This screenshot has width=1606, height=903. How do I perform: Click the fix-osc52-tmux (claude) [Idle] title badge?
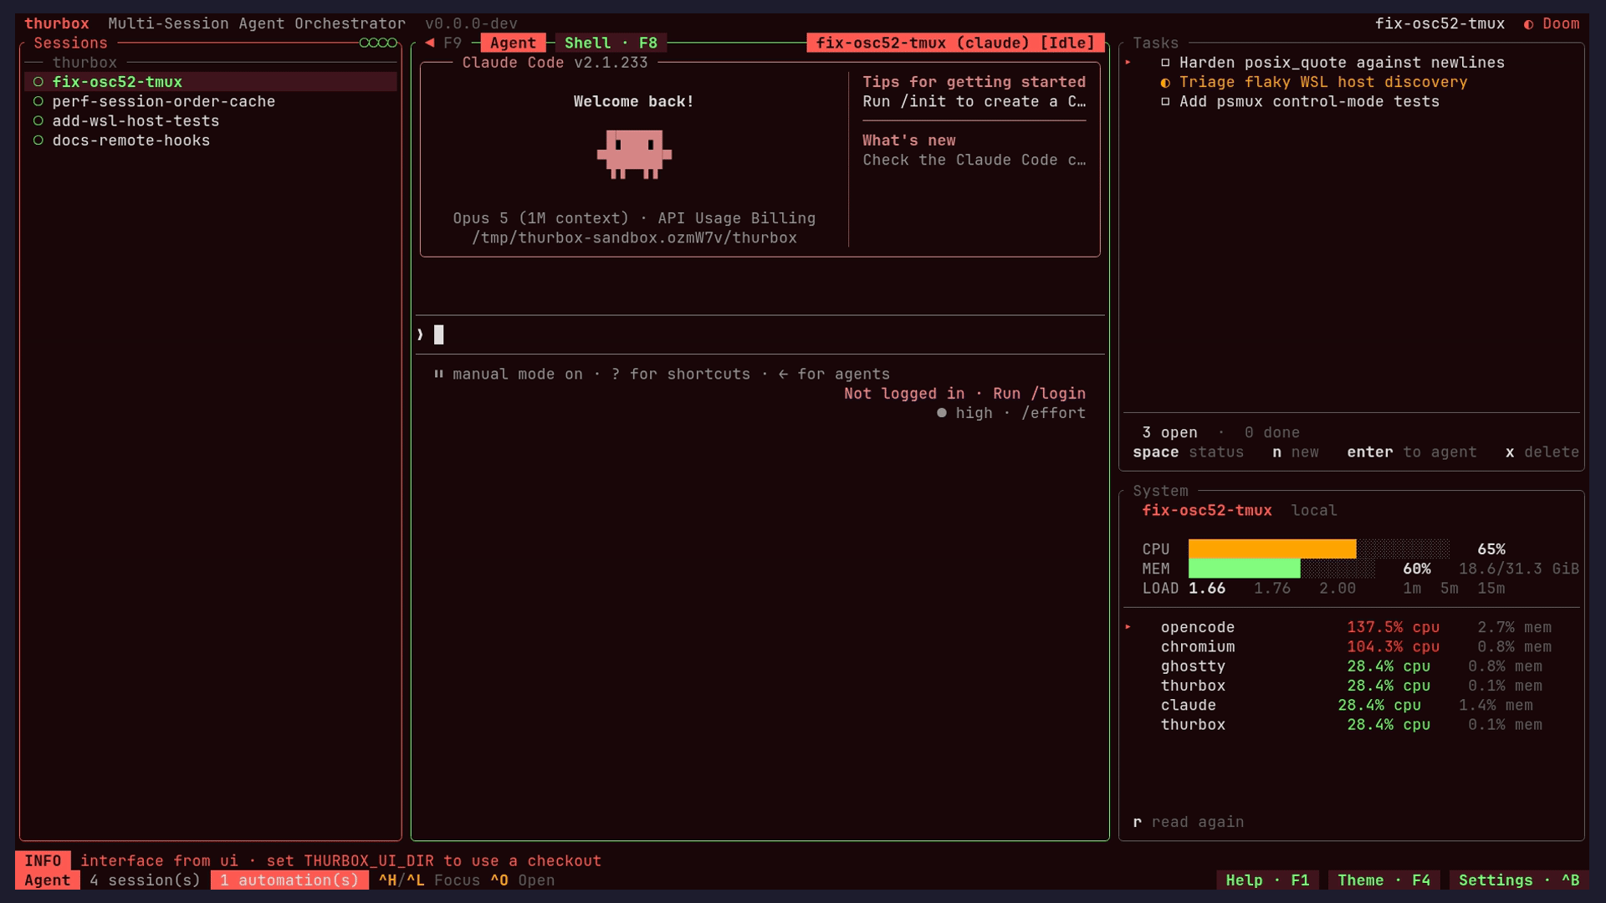click(955, 43)
